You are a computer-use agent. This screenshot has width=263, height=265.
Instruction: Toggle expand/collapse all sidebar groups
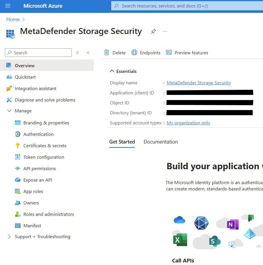click(x=77, y=53)
